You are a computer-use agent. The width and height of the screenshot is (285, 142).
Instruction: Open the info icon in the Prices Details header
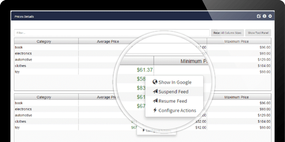[264, 16]
